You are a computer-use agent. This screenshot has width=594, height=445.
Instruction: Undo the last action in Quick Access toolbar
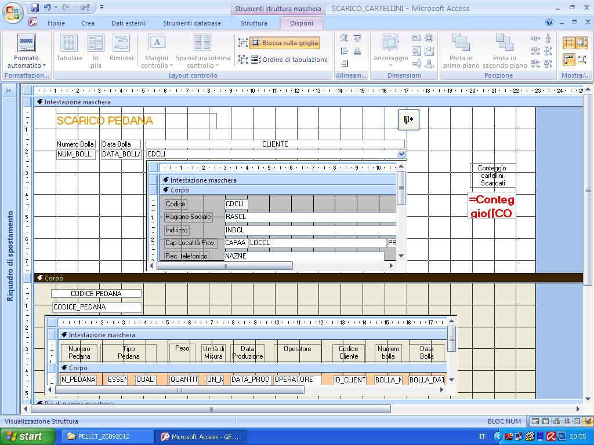[48, 7]
